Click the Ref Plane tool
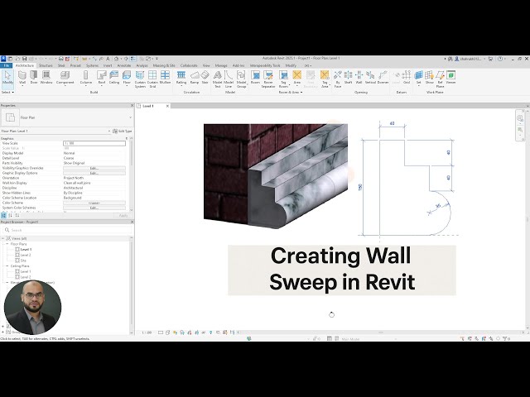 pos(440,79)
